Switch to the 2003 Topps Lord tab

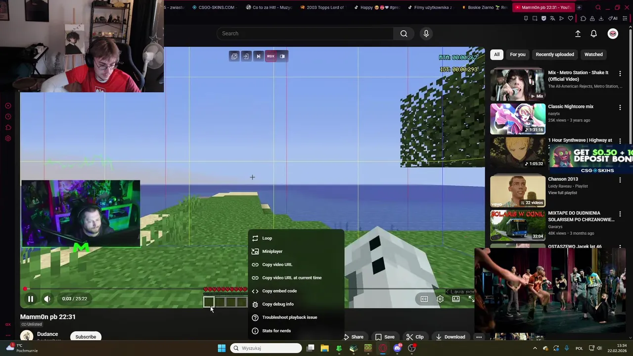click(x=322, y=7)
